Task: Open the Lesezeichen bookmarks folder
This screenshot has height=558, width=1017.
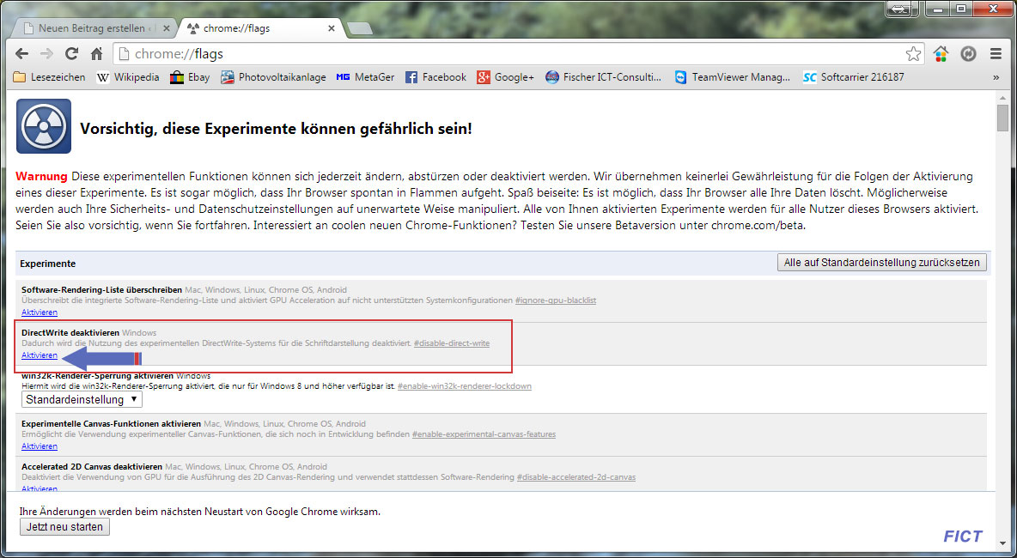Action: pyautogui.click(x=49, y=77)
